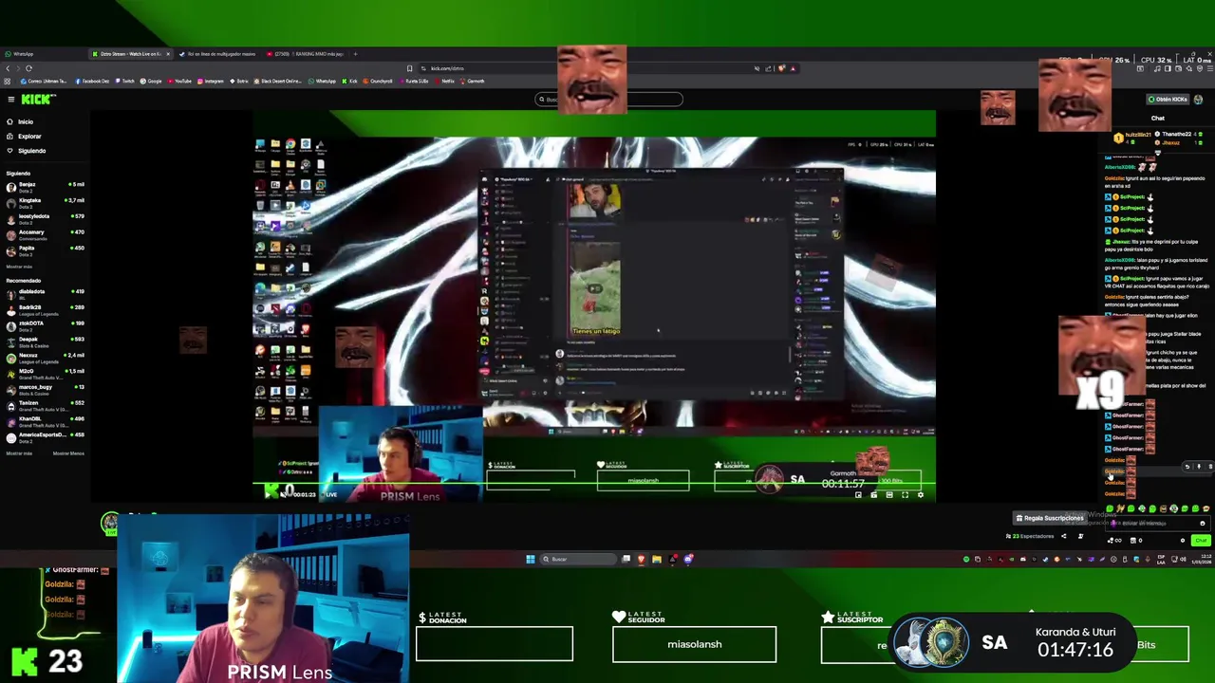Open the browser apps grid icon

point(7,81)
